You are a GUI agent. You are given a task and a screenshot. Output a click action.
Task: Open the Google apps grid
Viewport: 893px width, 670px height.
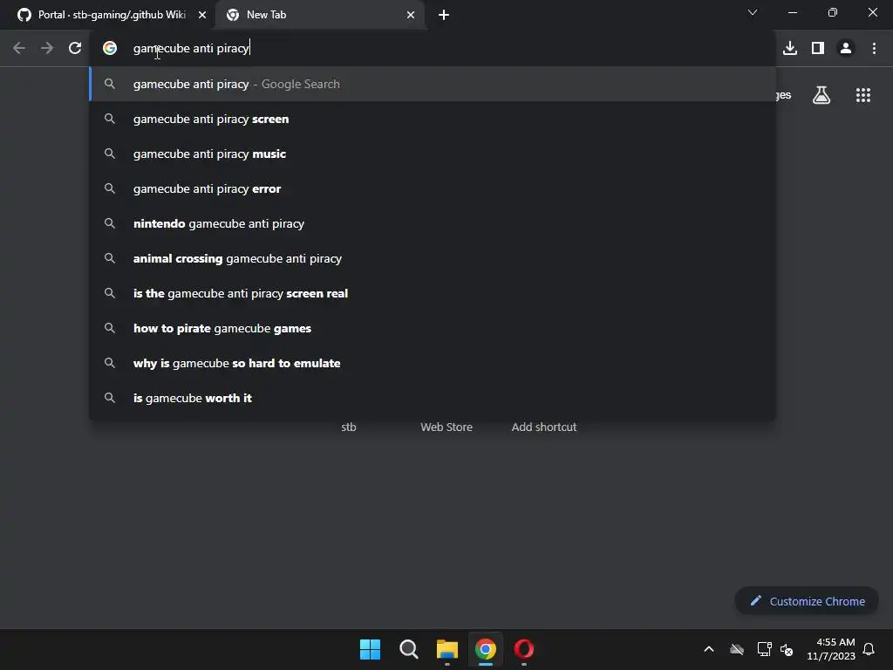click(862, 95)
